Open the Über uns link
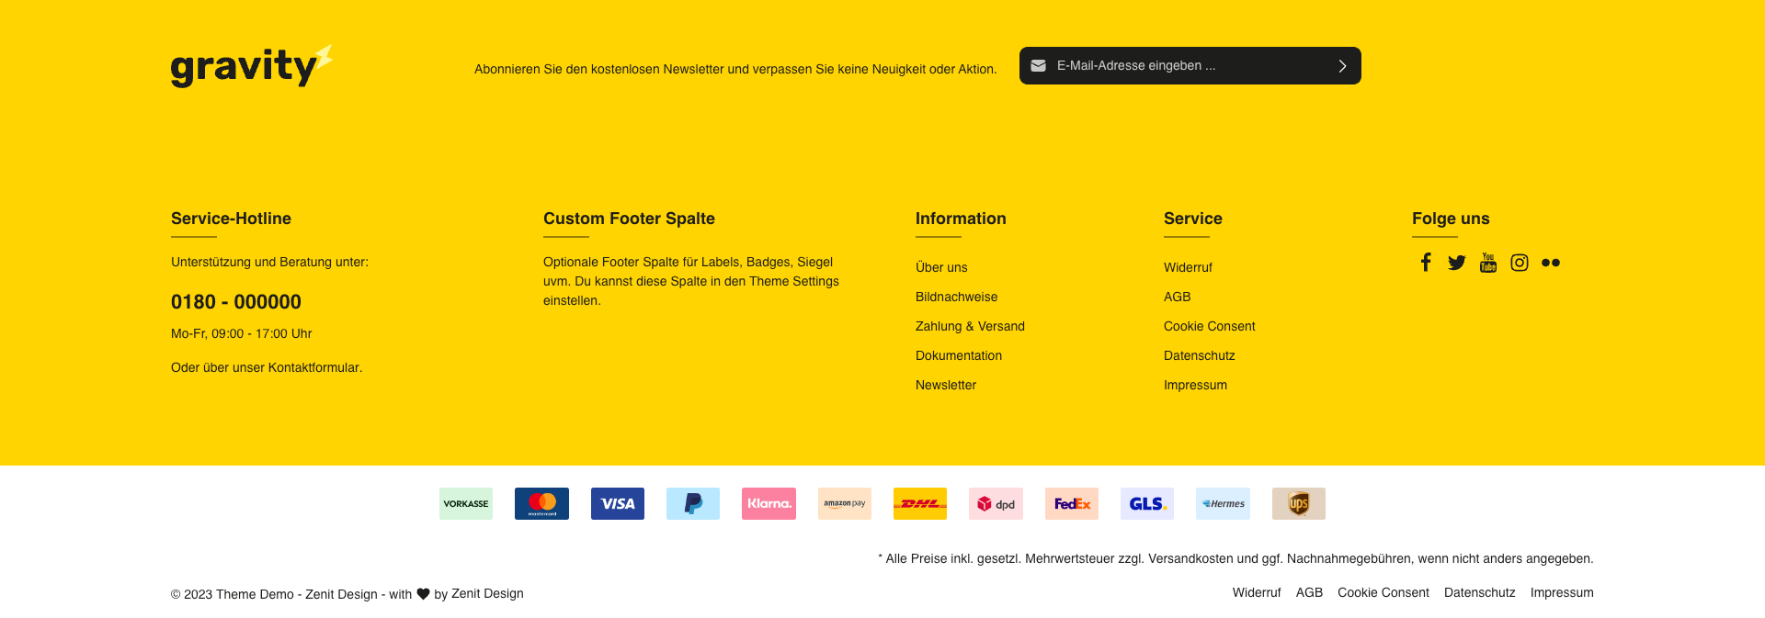This screenshot has height=618, width=1765. [941, 267]
